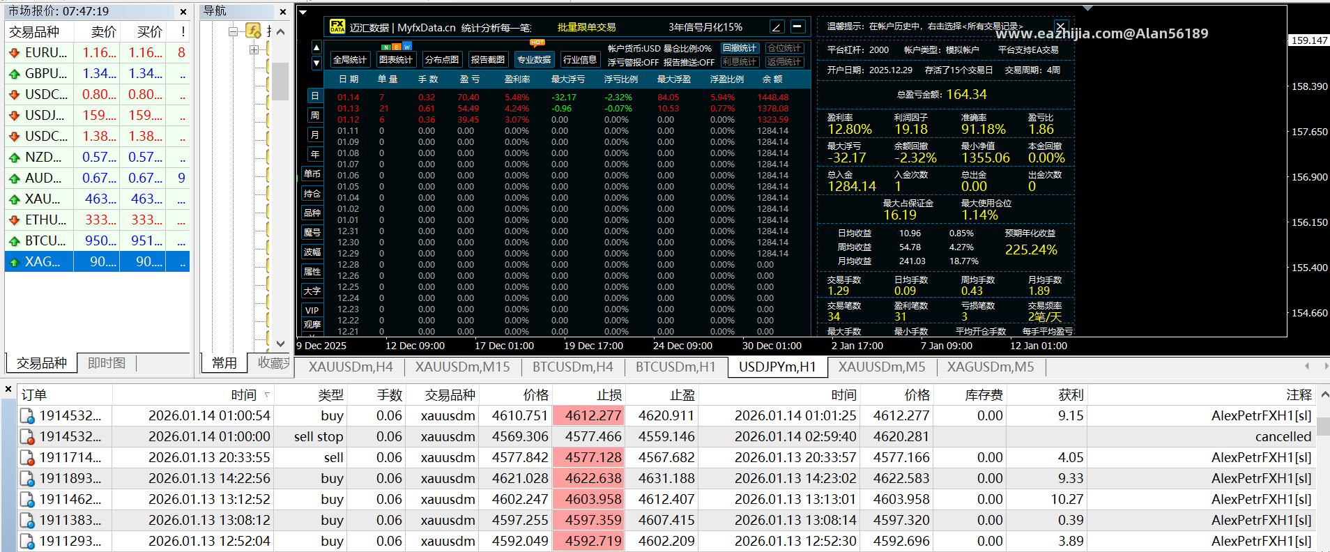
Task: Click the Navigator scrollbar up arrow
Action: (280, 32)
